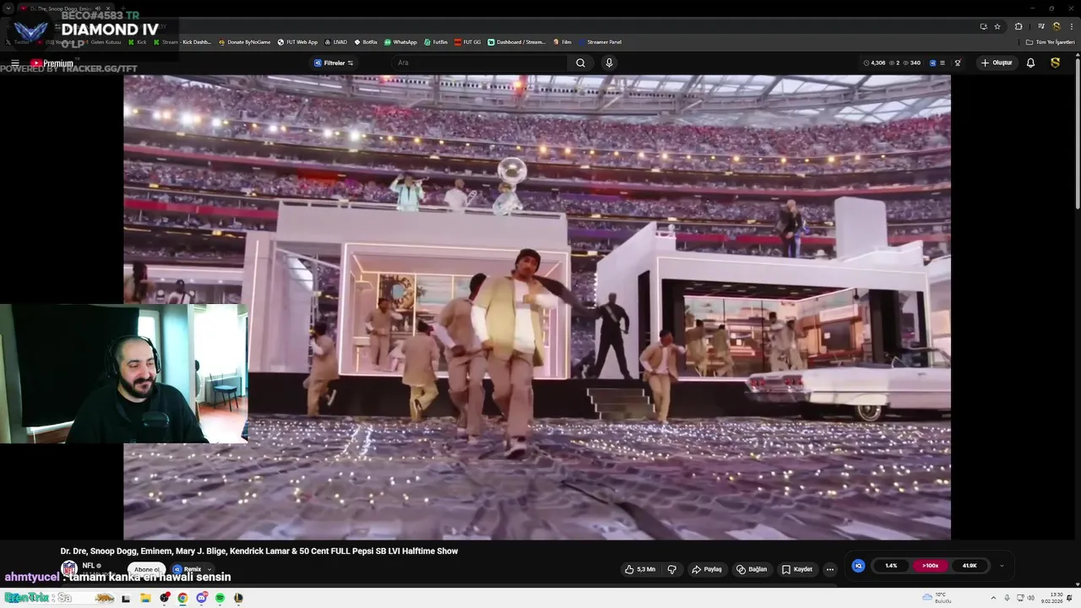Click the >100x red stat pill

coord(930,566)
